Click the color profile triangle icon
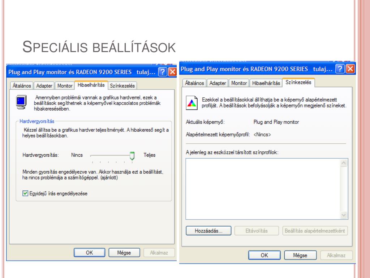The width and height of the screenshot is (370, 278). coord(192,103)
